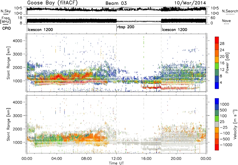Click the dashed vertical line at 18:00 in power panel
Viewport: 238px width, 165px height.
pos(161,63)
